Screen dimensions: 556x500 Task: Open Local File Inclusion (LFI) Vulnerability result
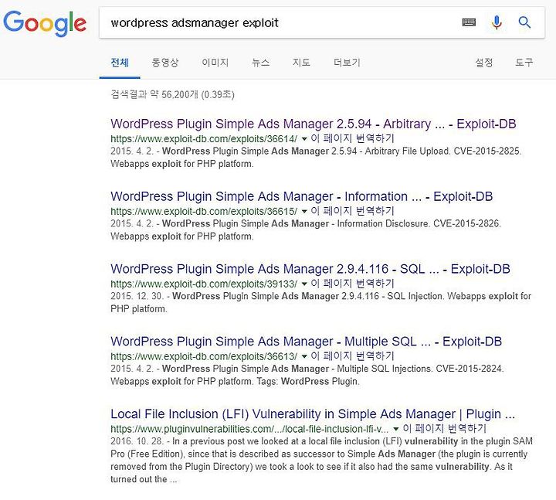(313, 413)
